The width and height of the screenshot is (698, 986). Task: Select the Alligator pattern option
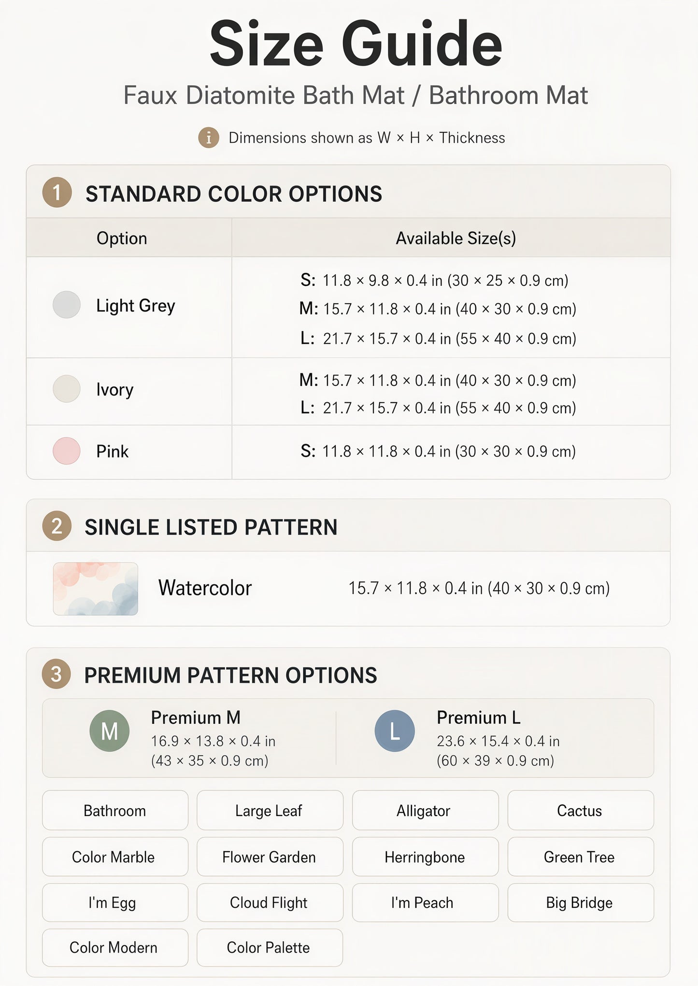[x=425, y=810]
